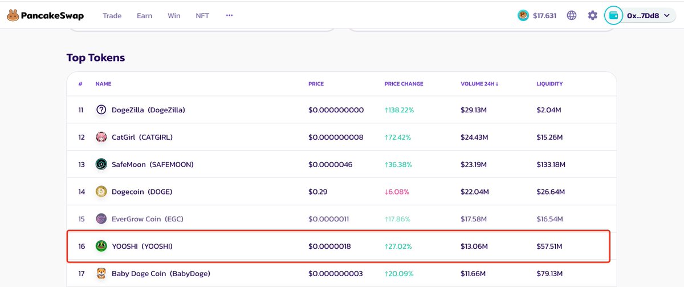Click the row number 16

[x=82, y=246]
